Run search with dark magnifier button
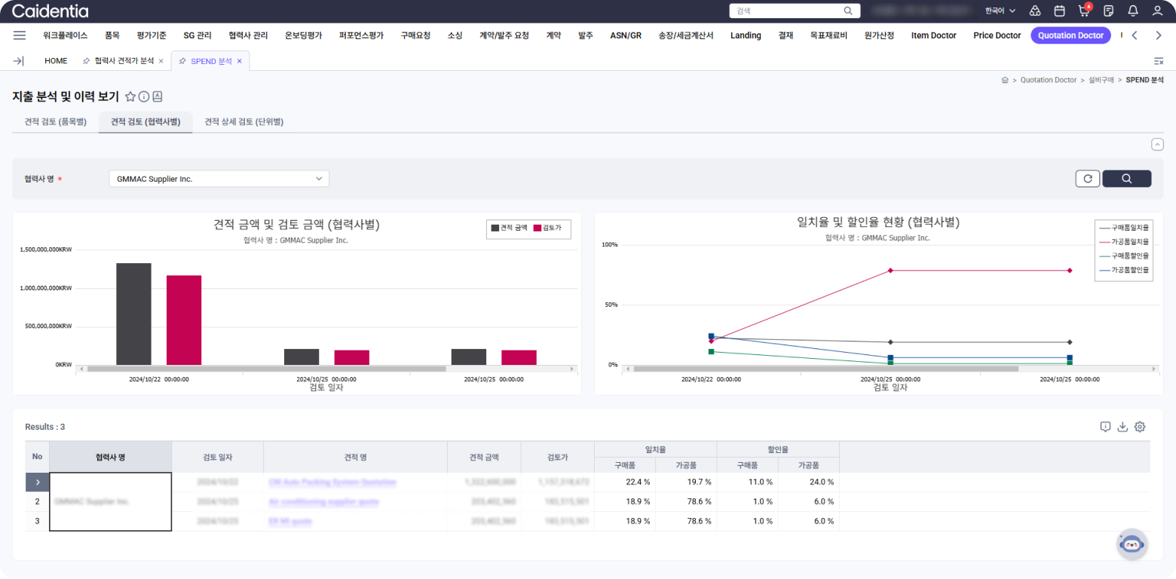This screenshot has width=1176, height=579. click(1126, 179)
